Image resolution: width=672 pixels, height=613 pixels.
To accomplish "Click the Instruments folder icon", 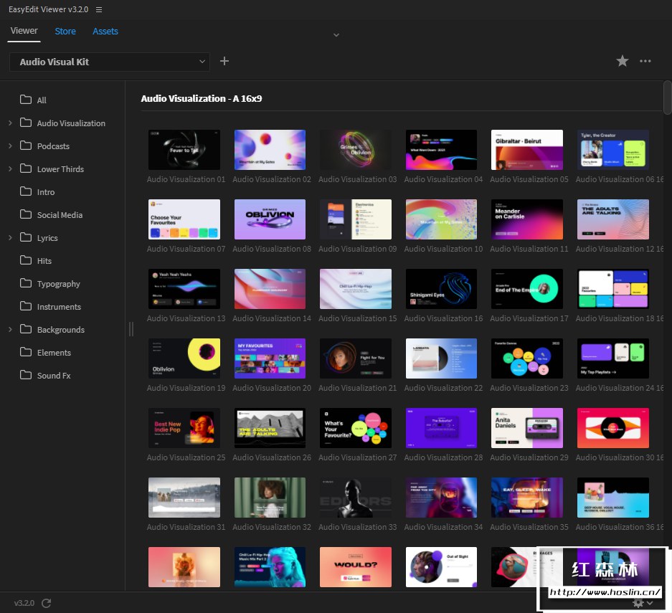I will [26, 307].
